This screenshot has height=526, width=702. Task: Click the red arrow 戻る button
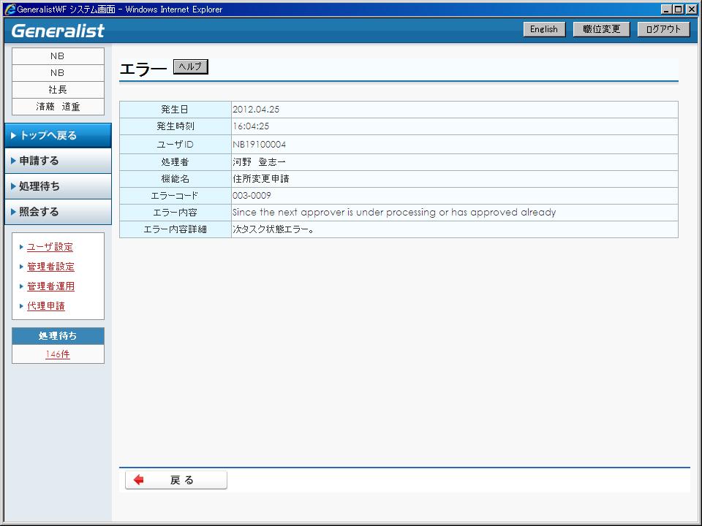[176, 480]
